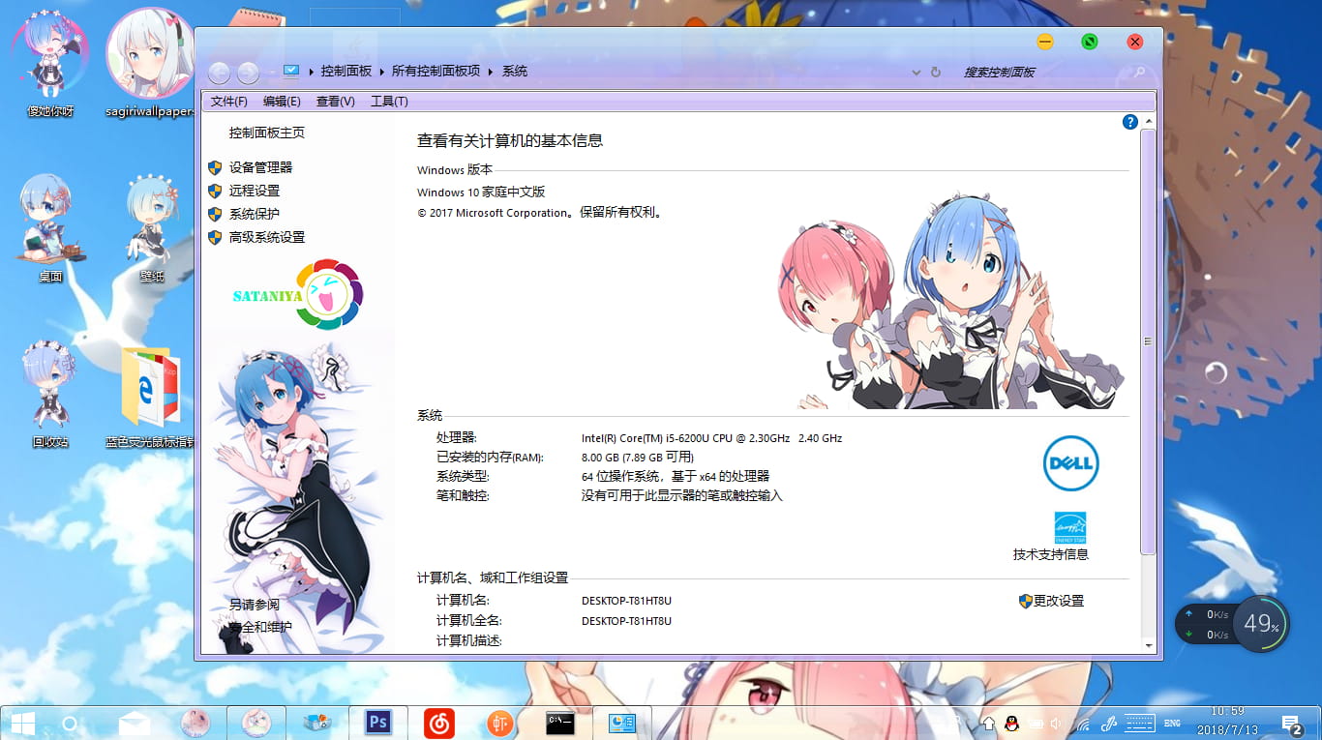Expand the address bar breadcrumb dropdown chevron

pyautogui.click(x=916, y=72)
